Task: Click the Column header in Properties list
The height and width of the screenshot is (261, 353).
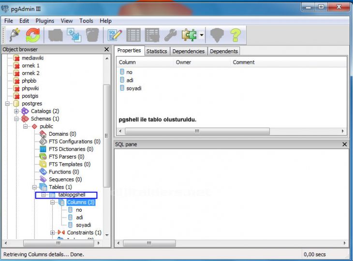Action: [x=127, y=62]
